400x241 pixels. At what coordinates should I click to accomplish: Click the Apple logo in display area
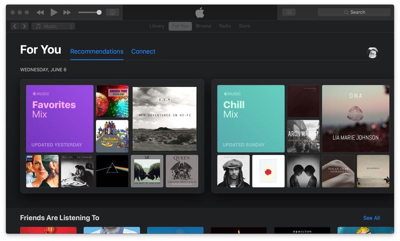pos(199,12)
